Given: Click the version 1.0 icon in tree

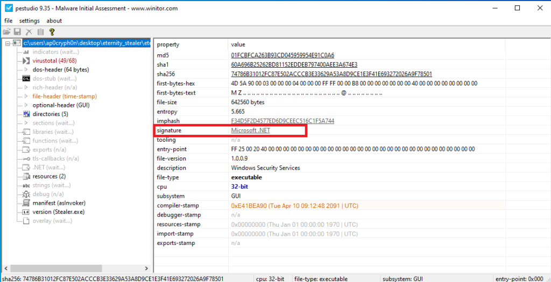Looking at the screenshot, I should pos(26,212).
